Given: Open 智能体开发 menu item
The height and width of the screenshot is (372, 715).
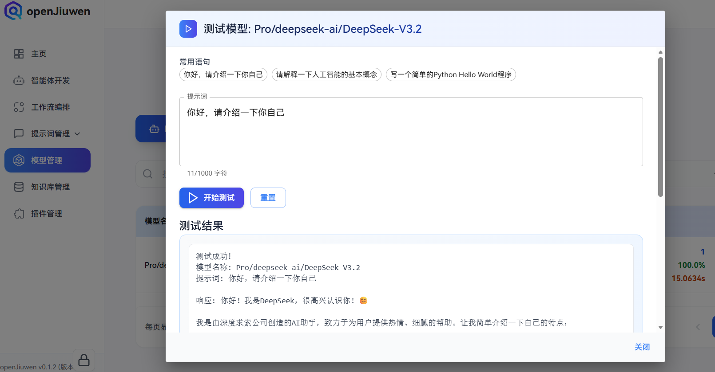Looking at the screenshot, I should (x=48, y=81).
